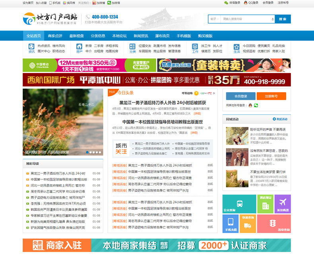This screenshot has width=314, height=256.
Task: Click the microphone icon in search box
Action: tap(273, 19)
